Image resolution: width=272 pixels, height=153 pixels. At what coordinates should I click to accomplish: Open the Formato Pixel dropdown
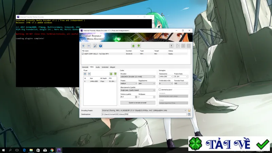(181, 83)
